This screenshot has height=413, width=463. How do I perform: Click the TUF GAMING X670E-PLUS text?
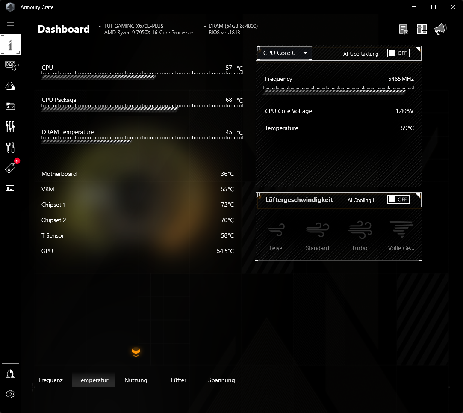134,26
